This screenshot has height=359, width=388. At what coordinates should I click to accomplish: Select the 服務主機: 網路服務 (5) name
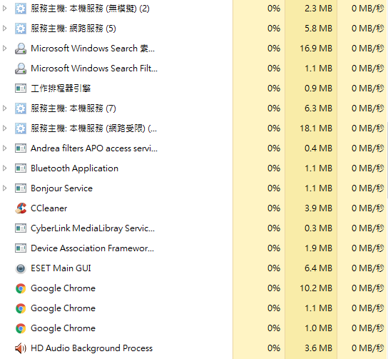73,29
